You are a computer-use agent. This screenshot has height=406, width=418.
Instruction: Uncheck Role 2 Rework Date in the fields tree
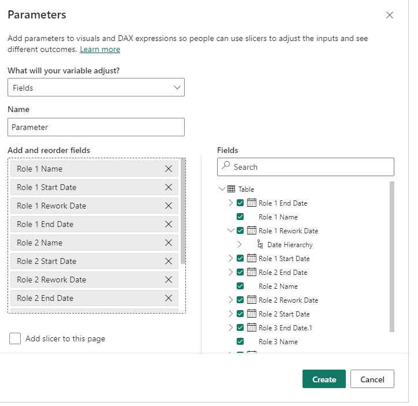[240, 300]
